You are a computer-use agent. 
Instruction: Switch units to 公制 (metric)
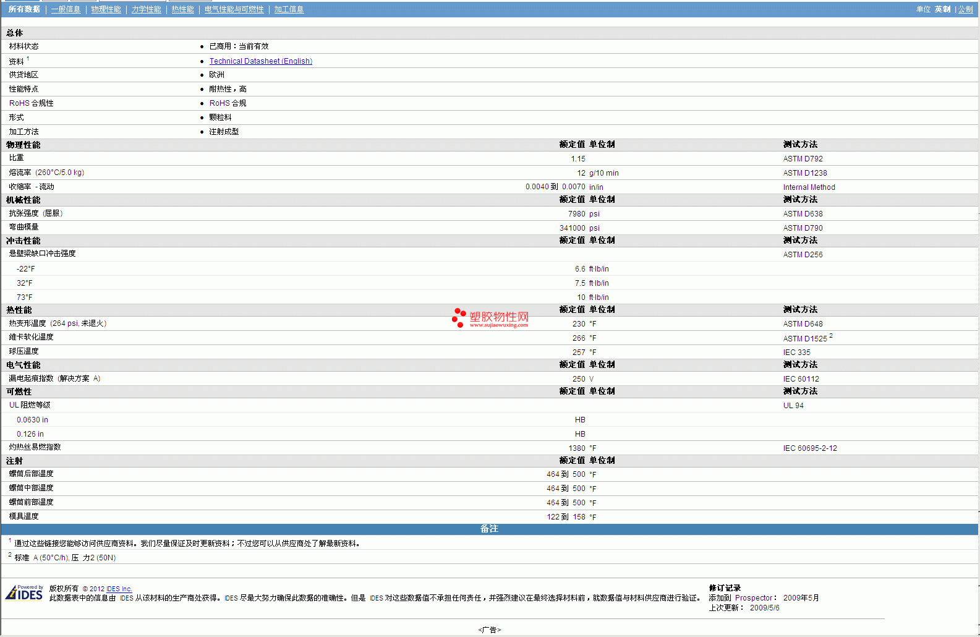[965, 9]
